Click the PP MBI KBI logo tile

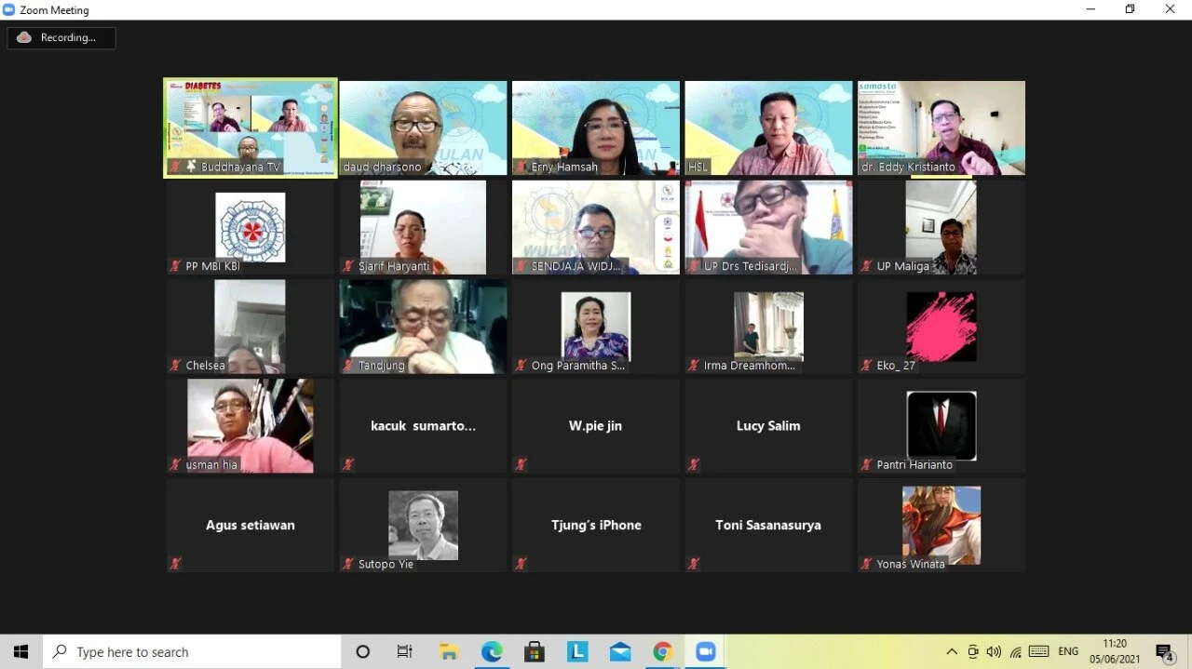(251, 227)
